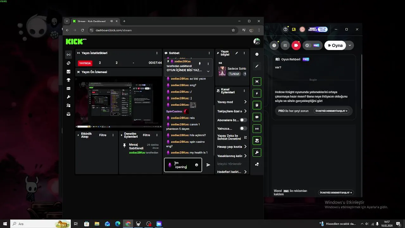The width and height of the screenshot is (405, 228).
Task: Click the Kick logo
Action: (x=76, y=41)
